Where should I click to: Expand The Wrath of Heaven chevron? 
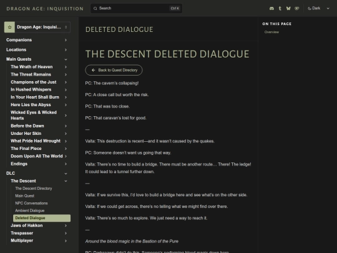pos(66,67)
